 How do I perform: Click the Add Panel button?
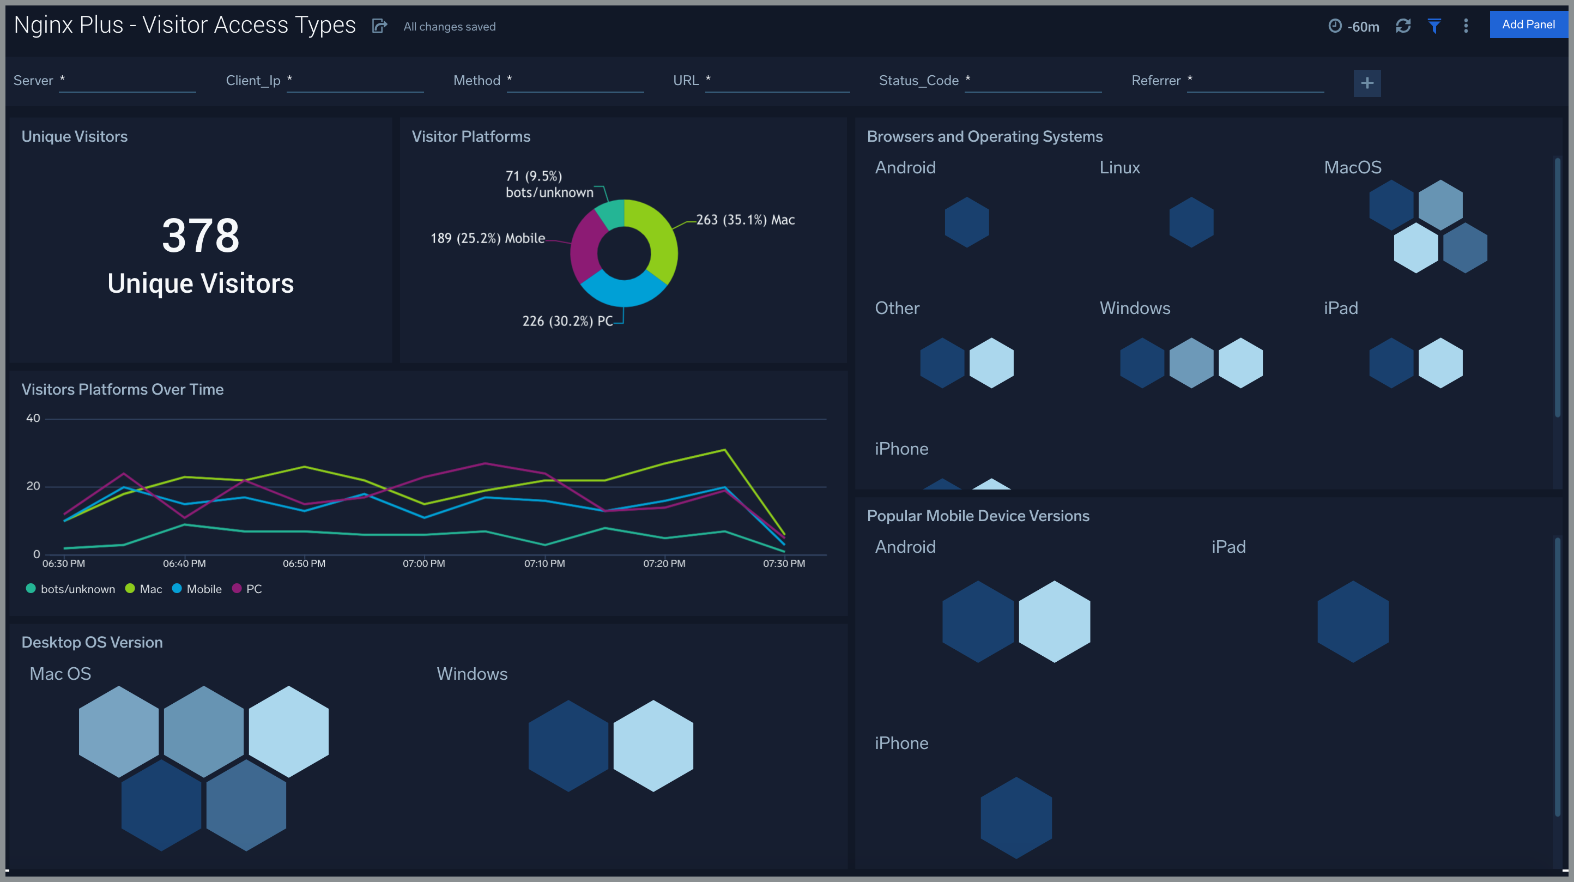pyautogui.click(x=1528, y=25)
